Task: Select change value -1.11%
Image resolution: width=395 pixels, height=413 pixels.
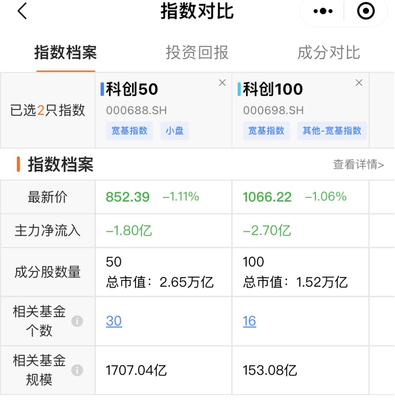Action: 181,197
